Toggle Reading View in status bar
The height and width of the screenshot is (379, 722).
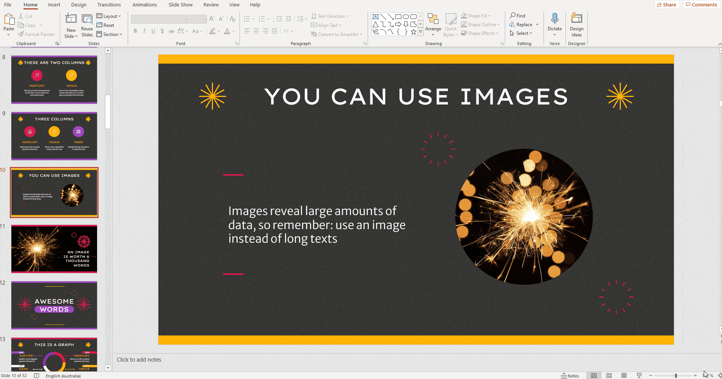pos(624,376)
